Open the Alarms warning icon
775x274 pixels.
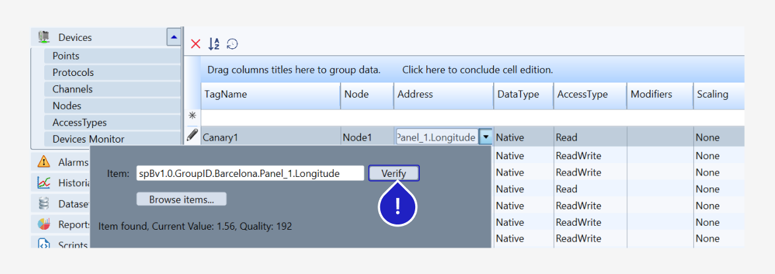(44, 162)
